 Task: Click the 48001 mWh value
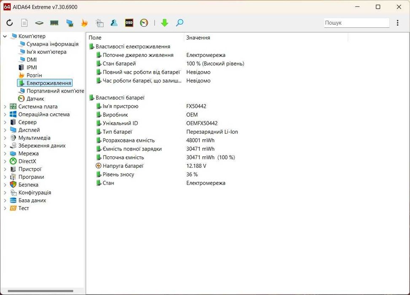pyautogui.click(x=200, y=140)
